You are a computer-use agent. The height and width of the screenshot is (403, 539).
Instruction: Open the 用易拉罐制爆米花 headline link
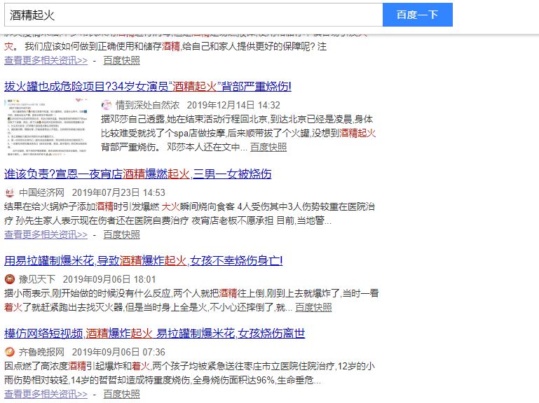[144, 261]
